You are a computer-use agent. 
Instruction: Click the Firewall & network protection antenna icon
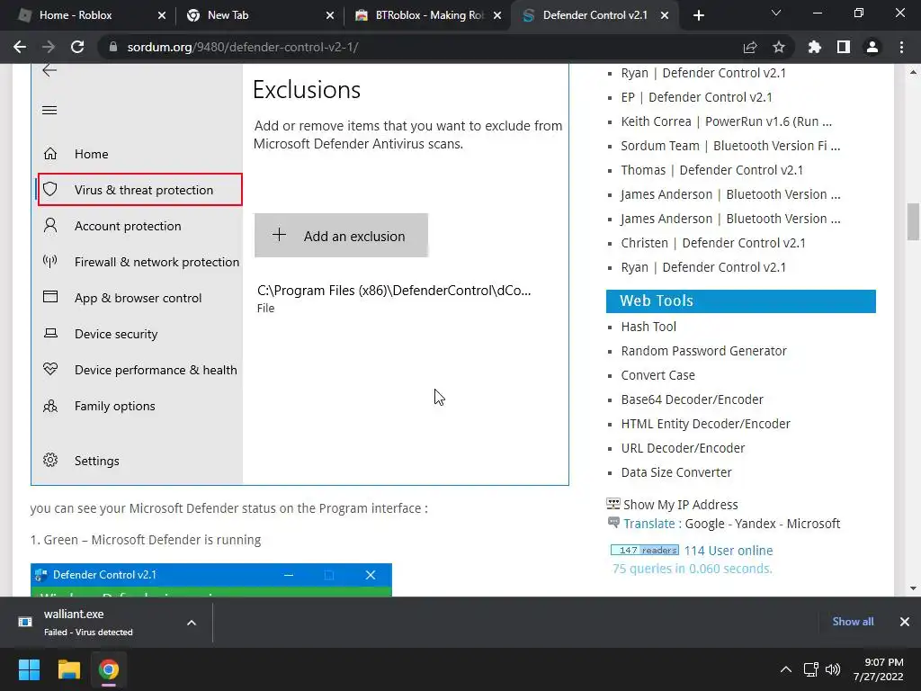tap(50, 262)
